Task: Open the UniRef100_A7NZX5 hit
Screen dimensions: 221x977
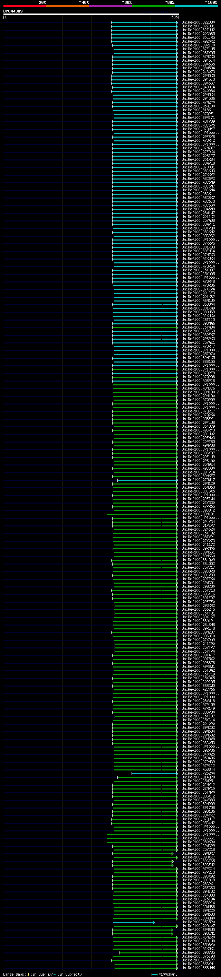Action: (198, 56)
